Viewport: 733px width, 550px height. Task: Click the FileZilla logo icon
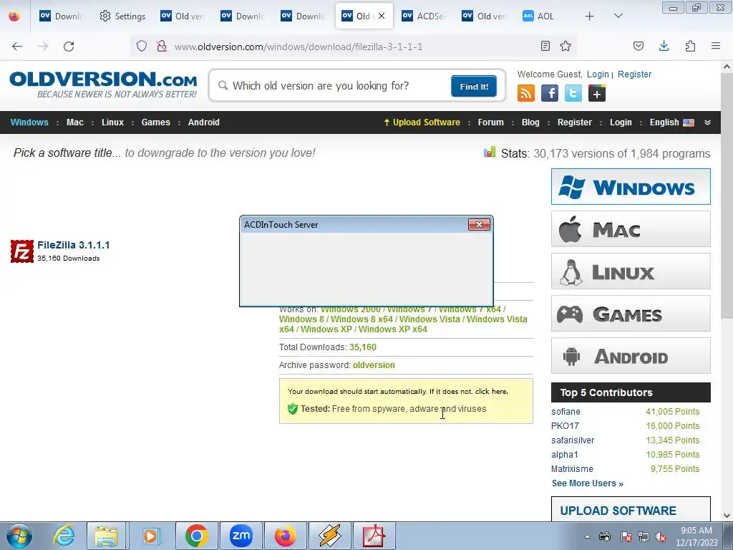[x=22, y=251]
